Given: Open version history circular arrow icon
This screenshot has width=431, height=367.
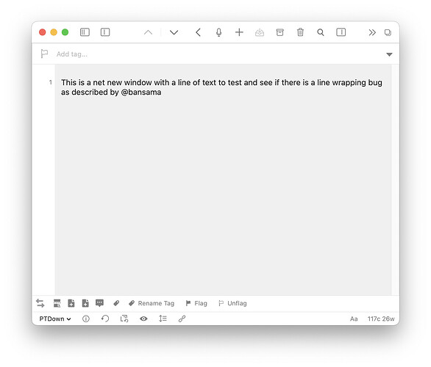Looking at the screenshot, I should 105,319.
